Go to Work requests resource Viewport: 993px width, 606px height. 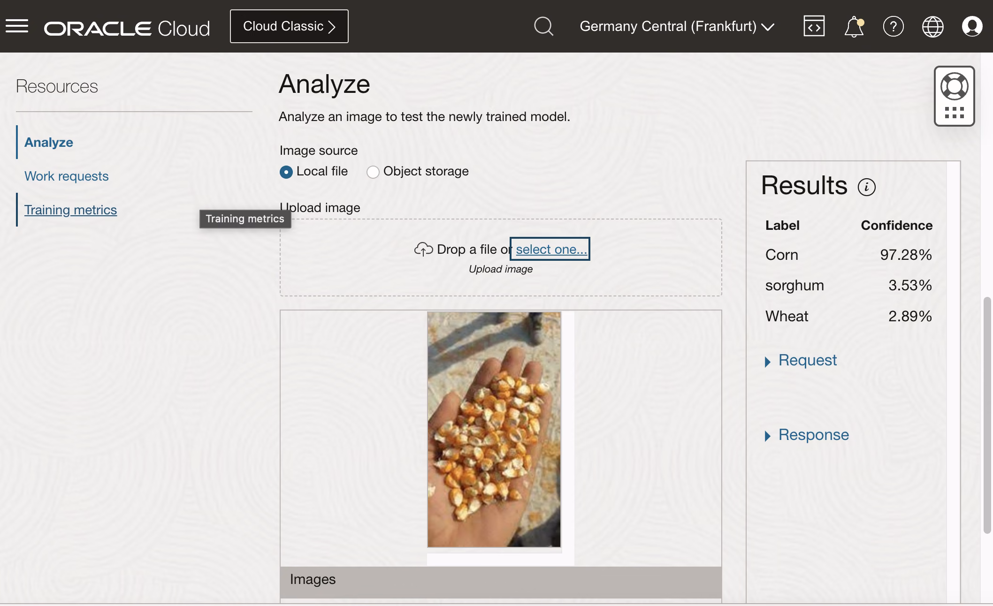tap(66, 176)
